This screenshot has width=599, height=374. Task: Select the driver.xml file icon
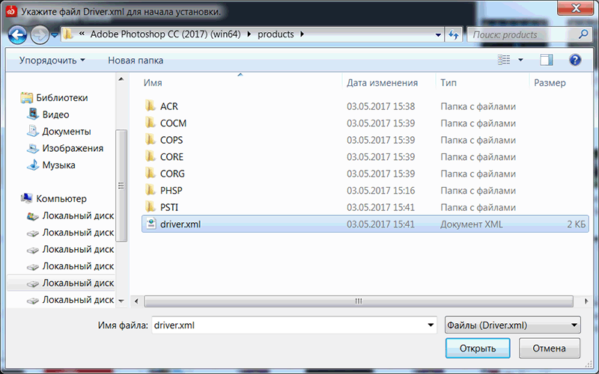click(151, 223)
